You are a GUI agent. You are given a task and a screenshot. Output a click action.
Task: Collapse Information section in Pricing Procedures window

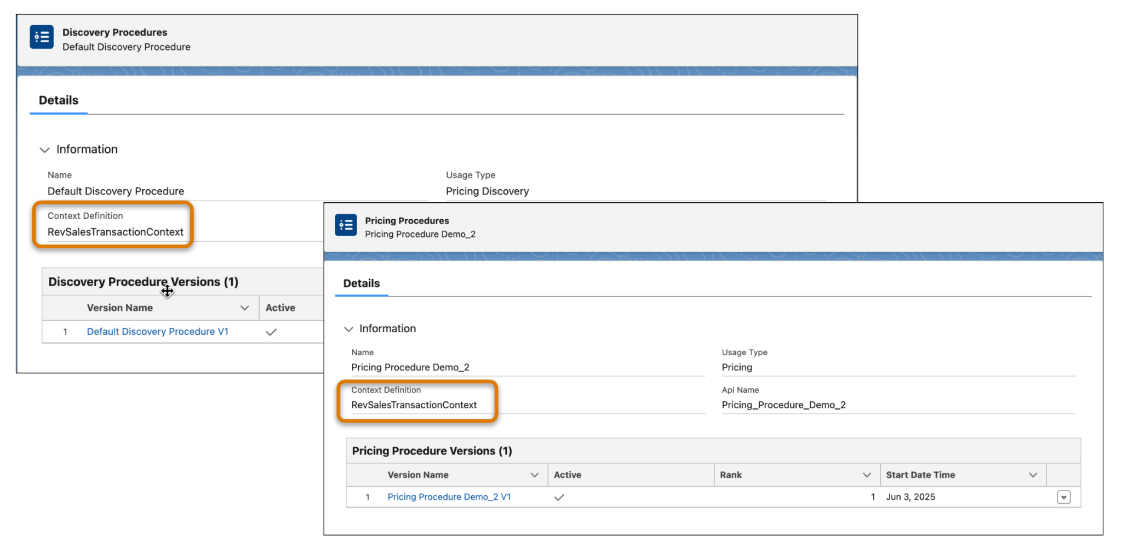pos(348,329)
